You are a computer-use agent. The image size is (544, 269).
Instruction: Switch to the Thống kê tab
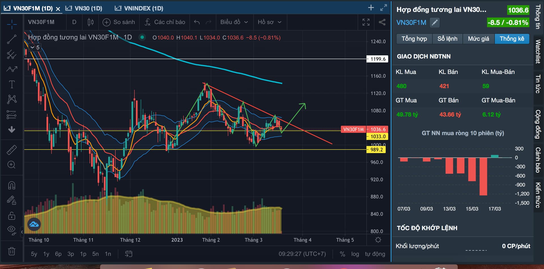tap(512, 39)
